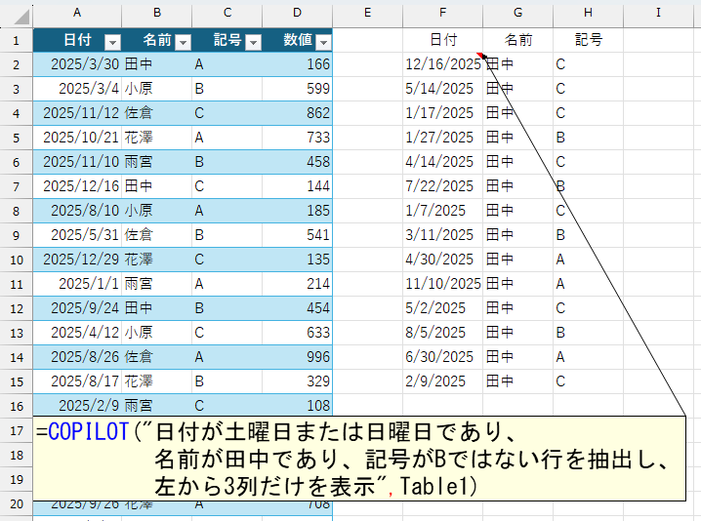Viewport: 701px width, 521px height.
Task: Click the 数値 cell containing 144
Action: (x=298, y=186)
